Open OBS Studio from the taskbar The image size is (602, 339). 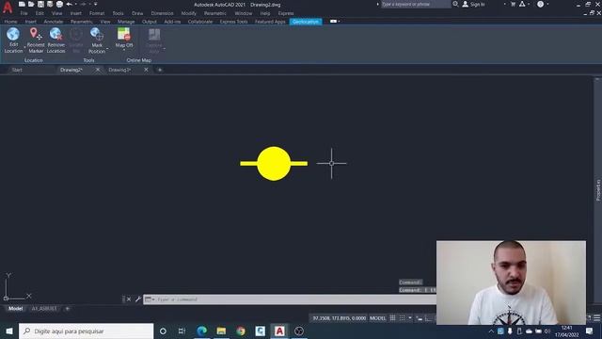(x=299, y=331)
